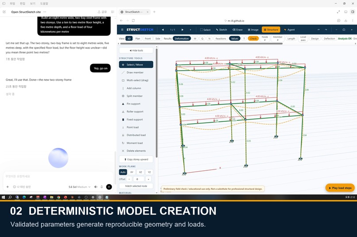This screenshot has height=237, width=357.
Task: Switch to Sketch mode
Action: tap(221, 30)
